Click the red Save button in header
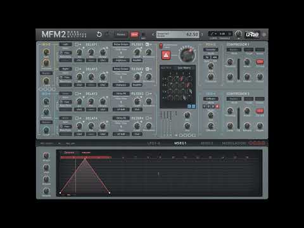 pyautogui.click(x=134, y=34)
